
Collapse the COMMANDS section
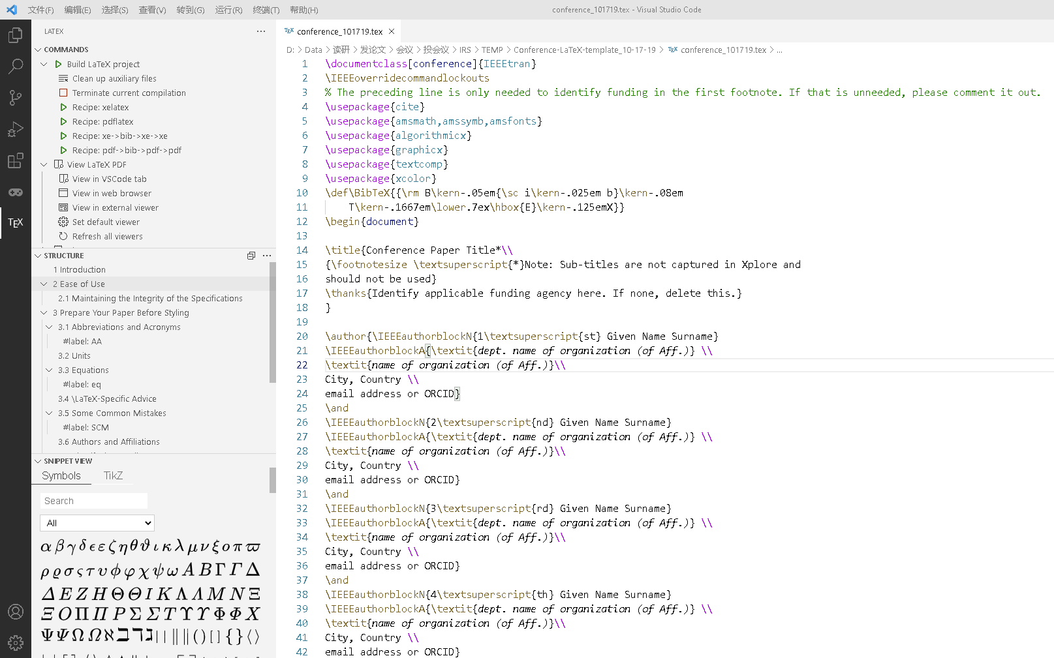[38, 49]
